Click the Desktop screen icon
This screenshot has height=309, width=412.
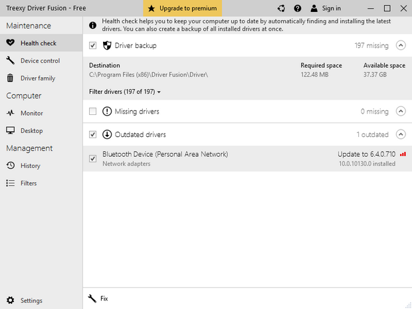click(11, 131)
